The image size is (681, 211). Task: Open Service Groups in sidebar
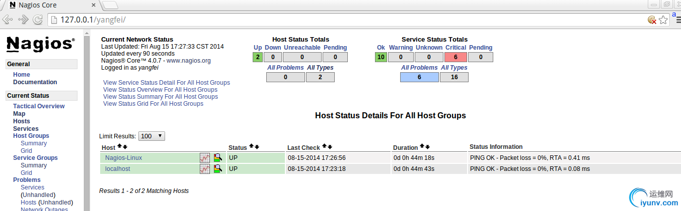(35, 158)
